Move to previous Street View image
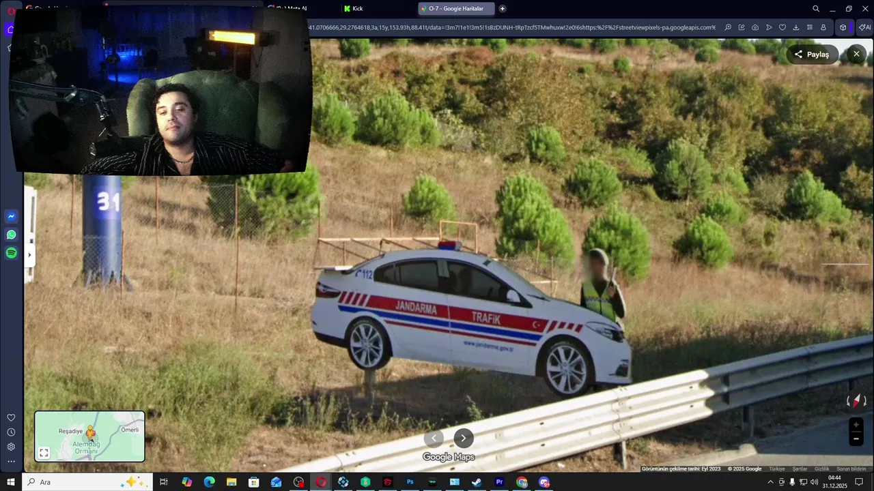This screenshot has width=874, height=491. pos(434,438)
